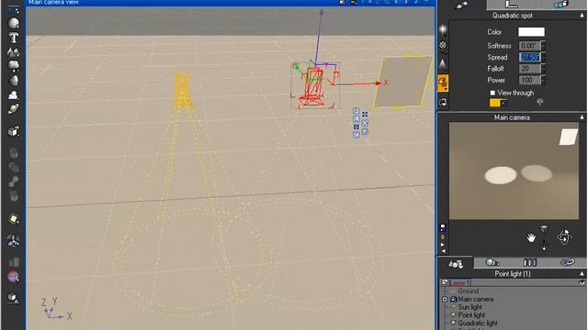Enable the View through checkbox
The height and width of the screenshot is (330, 588).
492,93
